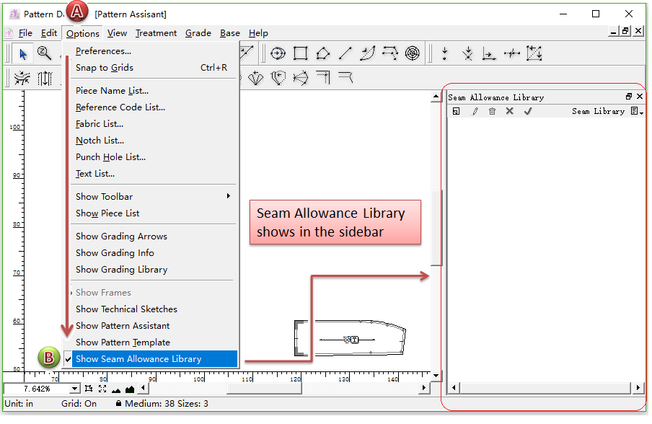This screenshot has width=652, height=424.
Task: Open Notch List dialog
Action: [x=100, y=141]
